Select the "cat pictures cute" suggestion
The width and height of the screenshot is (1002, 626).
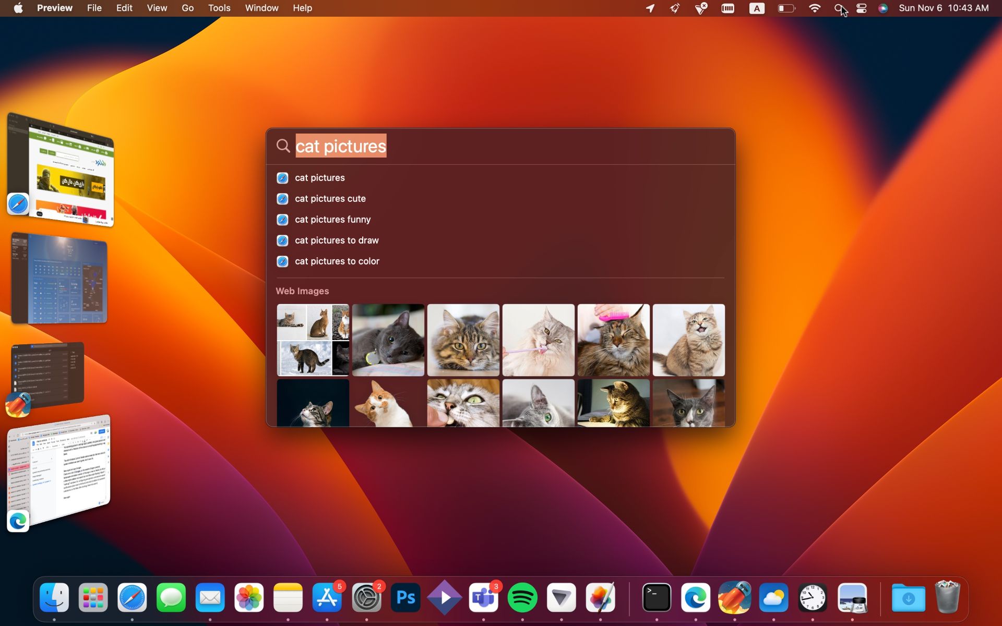pos(330,199)
